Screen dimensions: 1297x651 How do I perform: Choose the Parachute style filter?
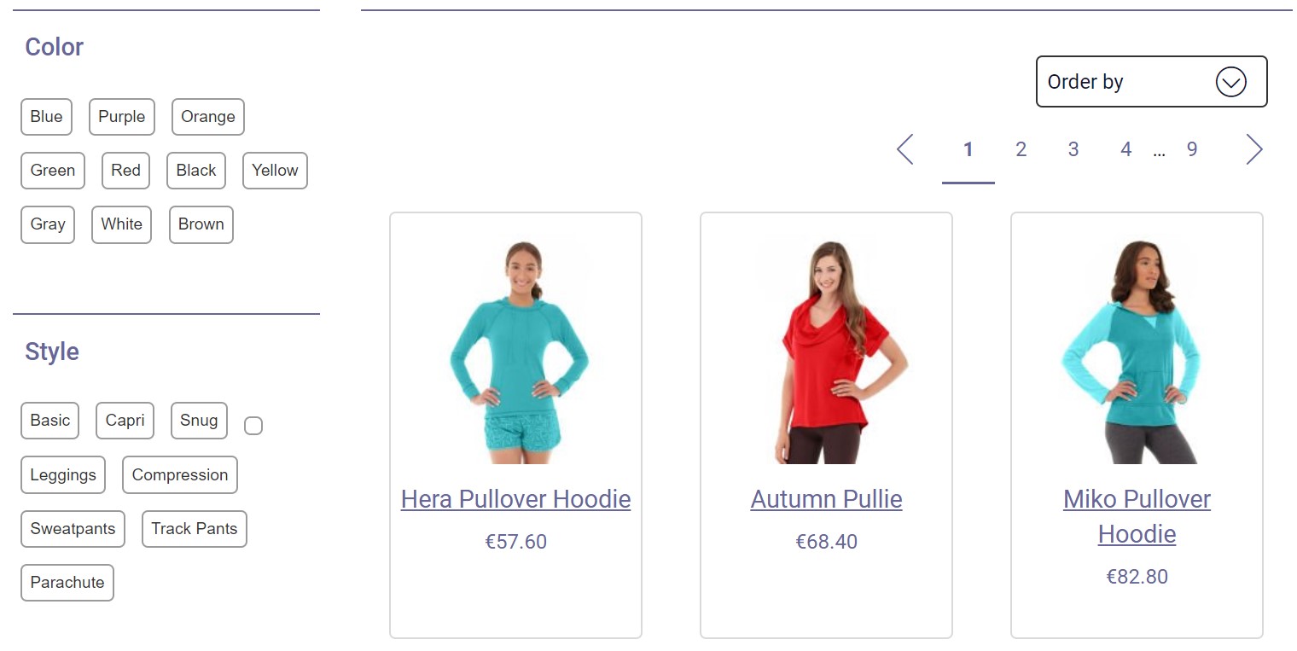[67, 583]
